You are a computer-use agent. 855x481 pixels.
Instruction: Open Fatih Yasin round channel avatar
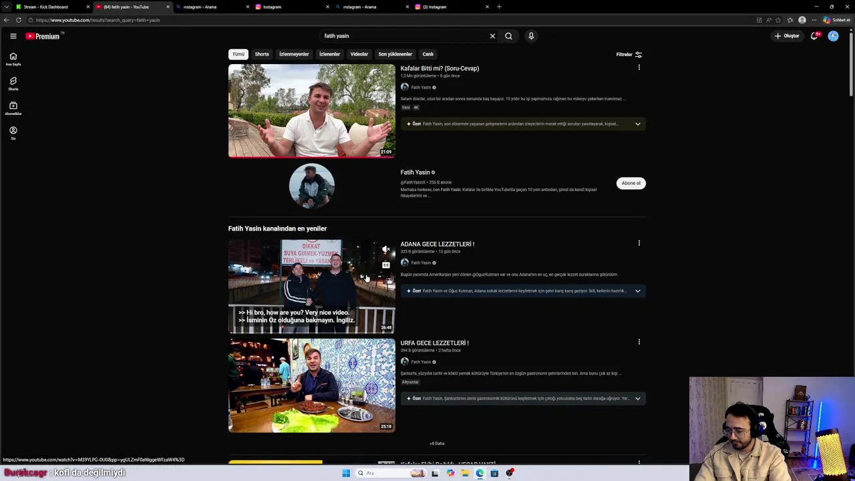[312, 186]
